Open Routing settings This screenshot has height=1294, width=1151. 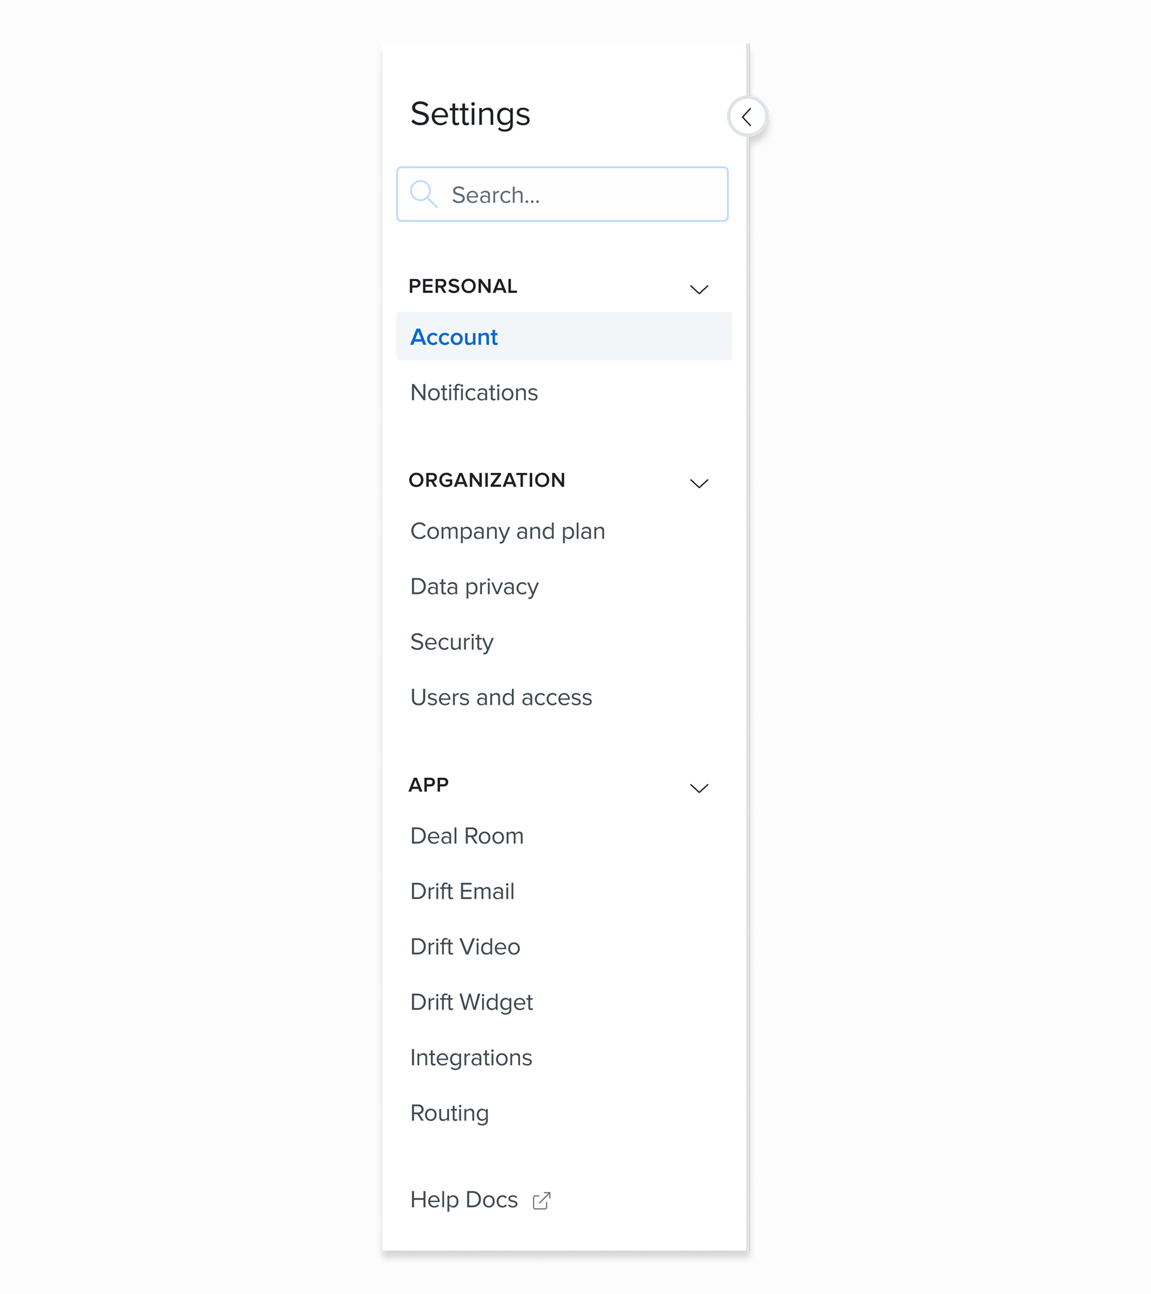(450, 1112)
